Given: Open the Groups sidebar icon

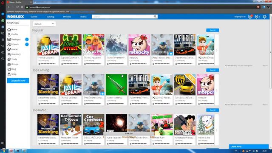Looking at the screenshot, I should tap(9, 64).
